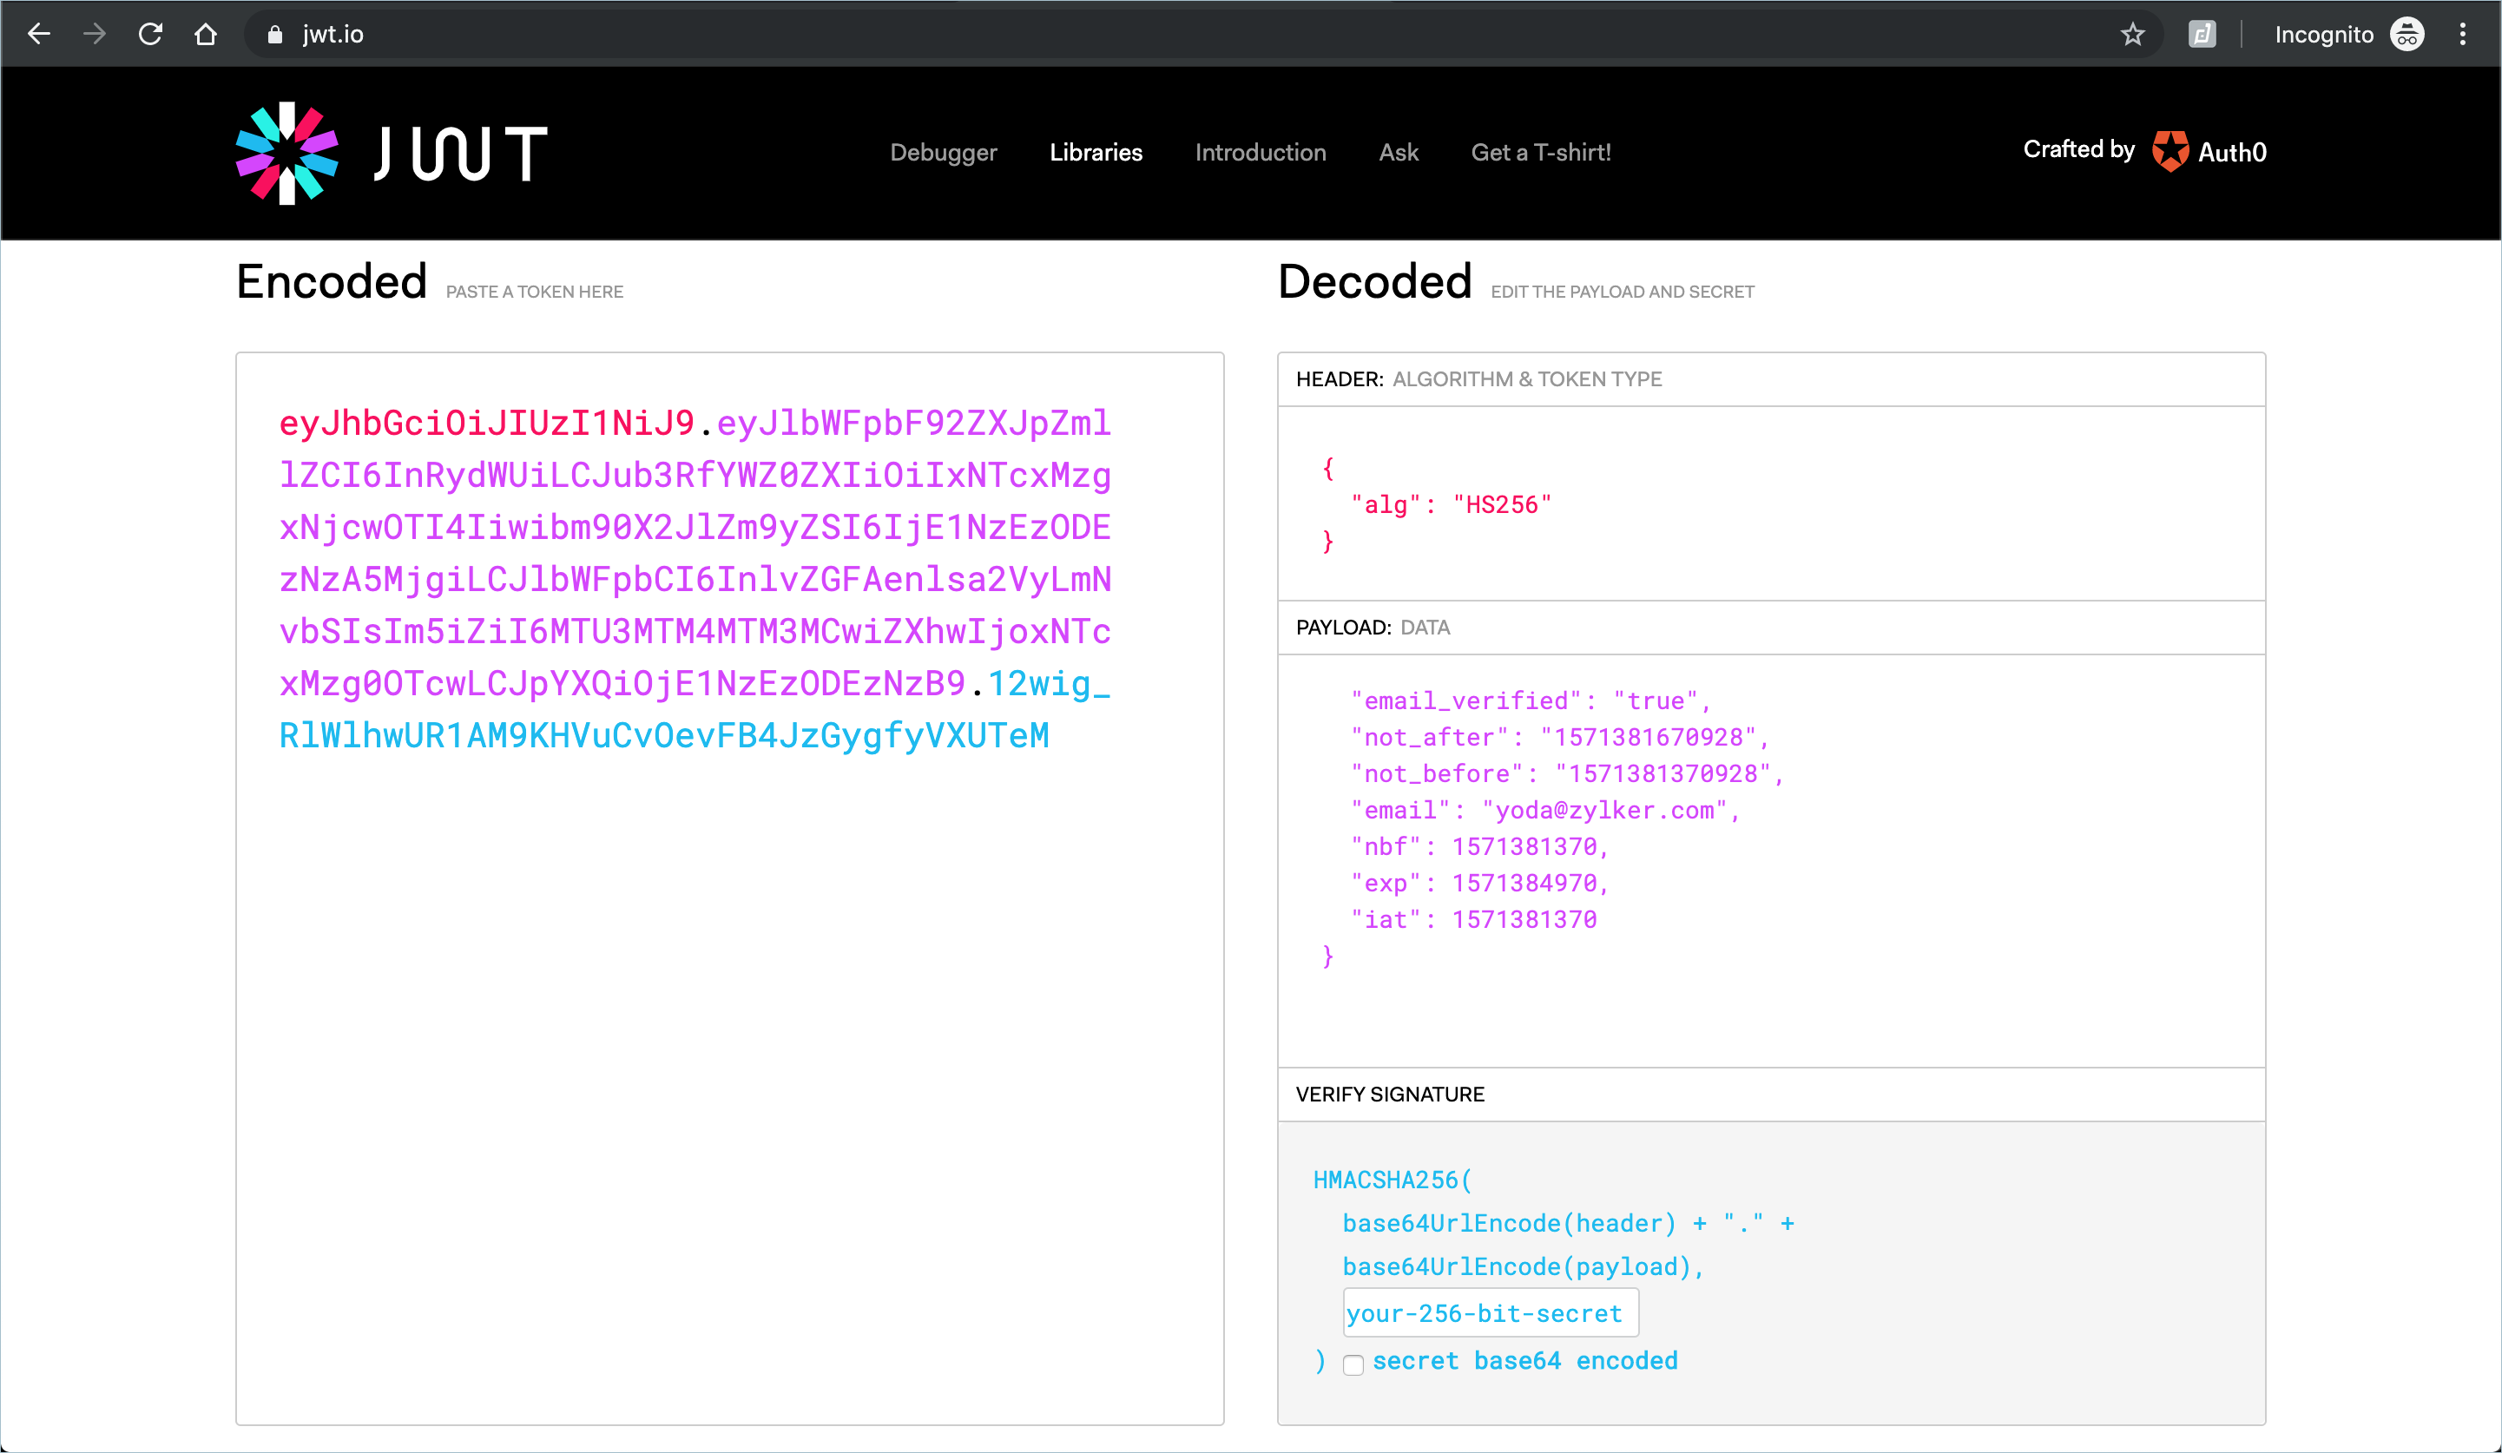
Task: Bookmark this page with the star icon
Action: point(2133,35)
